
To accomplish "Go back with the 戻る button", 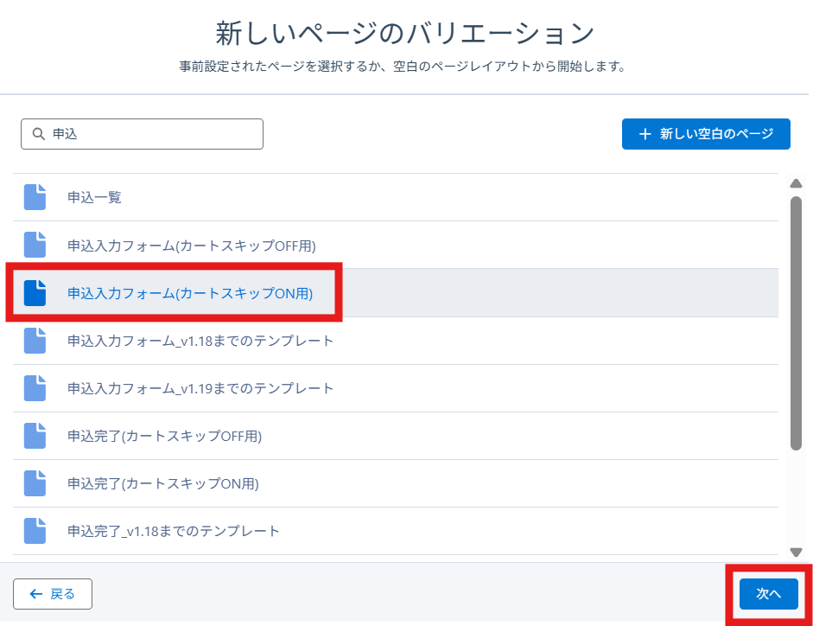I will [53, 594].
